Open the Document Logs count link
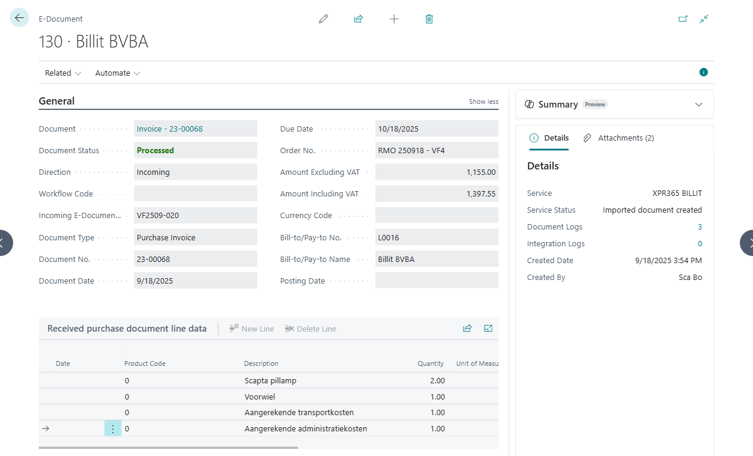The width and height of the screenshot is (753, 456). click(x=699, y=226)
